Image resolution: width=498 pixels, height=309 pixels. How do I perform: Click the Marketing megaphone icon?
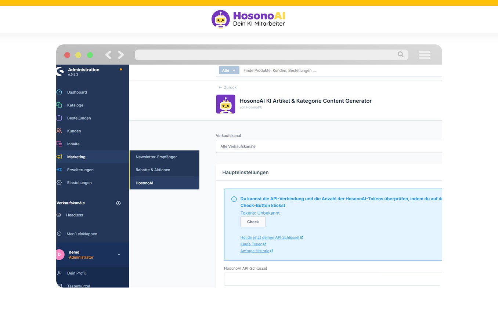pos(59,157)
